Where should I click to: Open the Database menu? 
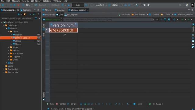coord(47,1)
